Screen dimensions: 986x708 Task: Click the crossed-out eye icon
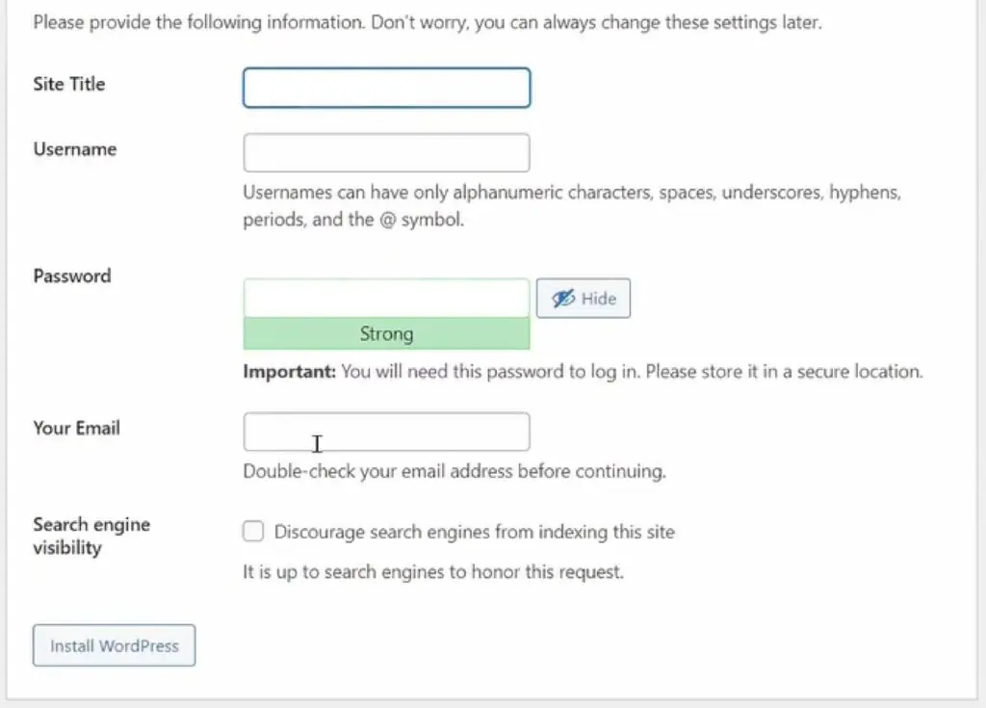563,299
